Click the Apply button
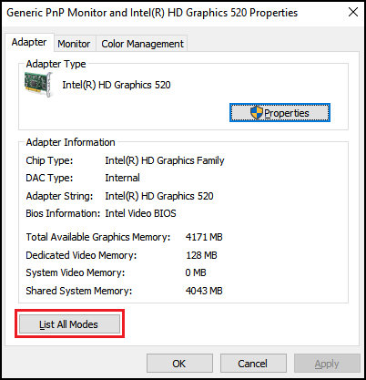The height and width of the screenshot is (380, 366). [327, 364]
